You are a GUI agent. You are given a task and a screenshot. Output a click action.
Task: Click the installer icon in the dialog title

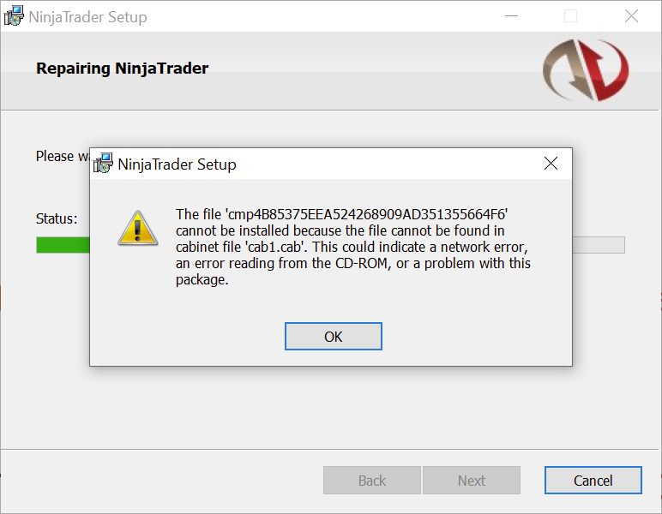click(x=103, y=163)
